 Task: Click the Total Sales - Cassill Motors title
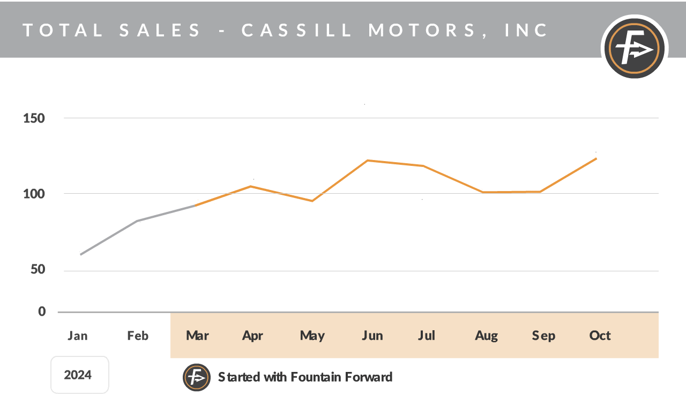click(286, 30)
